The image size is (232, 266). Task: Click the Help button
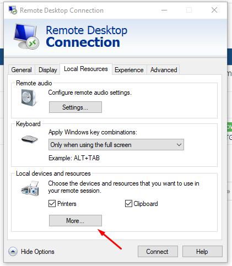coord(202,252)
